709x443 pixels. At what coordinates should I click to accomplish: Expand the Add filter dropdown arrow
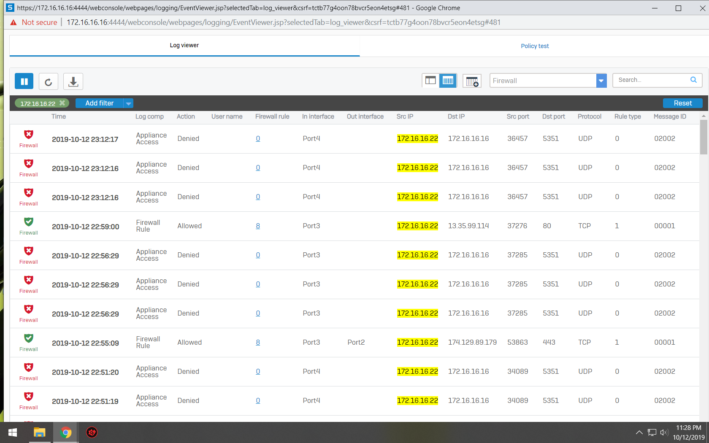pyautogui.click(x=129, y=103)
